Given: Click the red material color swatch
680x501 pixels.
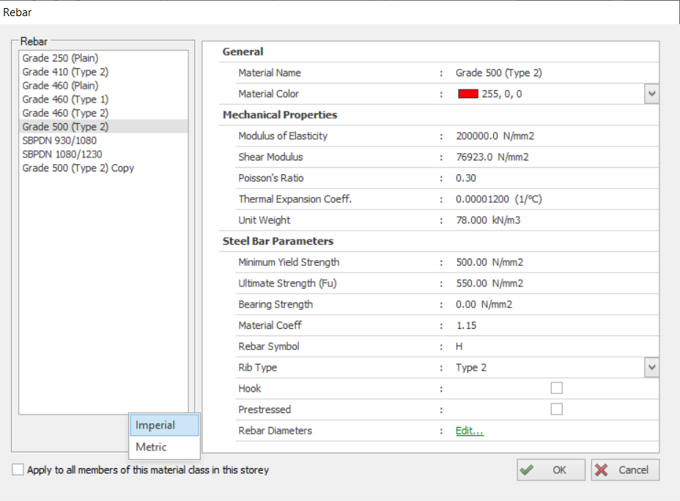Looking at the screenshot, I should (467, 94).
